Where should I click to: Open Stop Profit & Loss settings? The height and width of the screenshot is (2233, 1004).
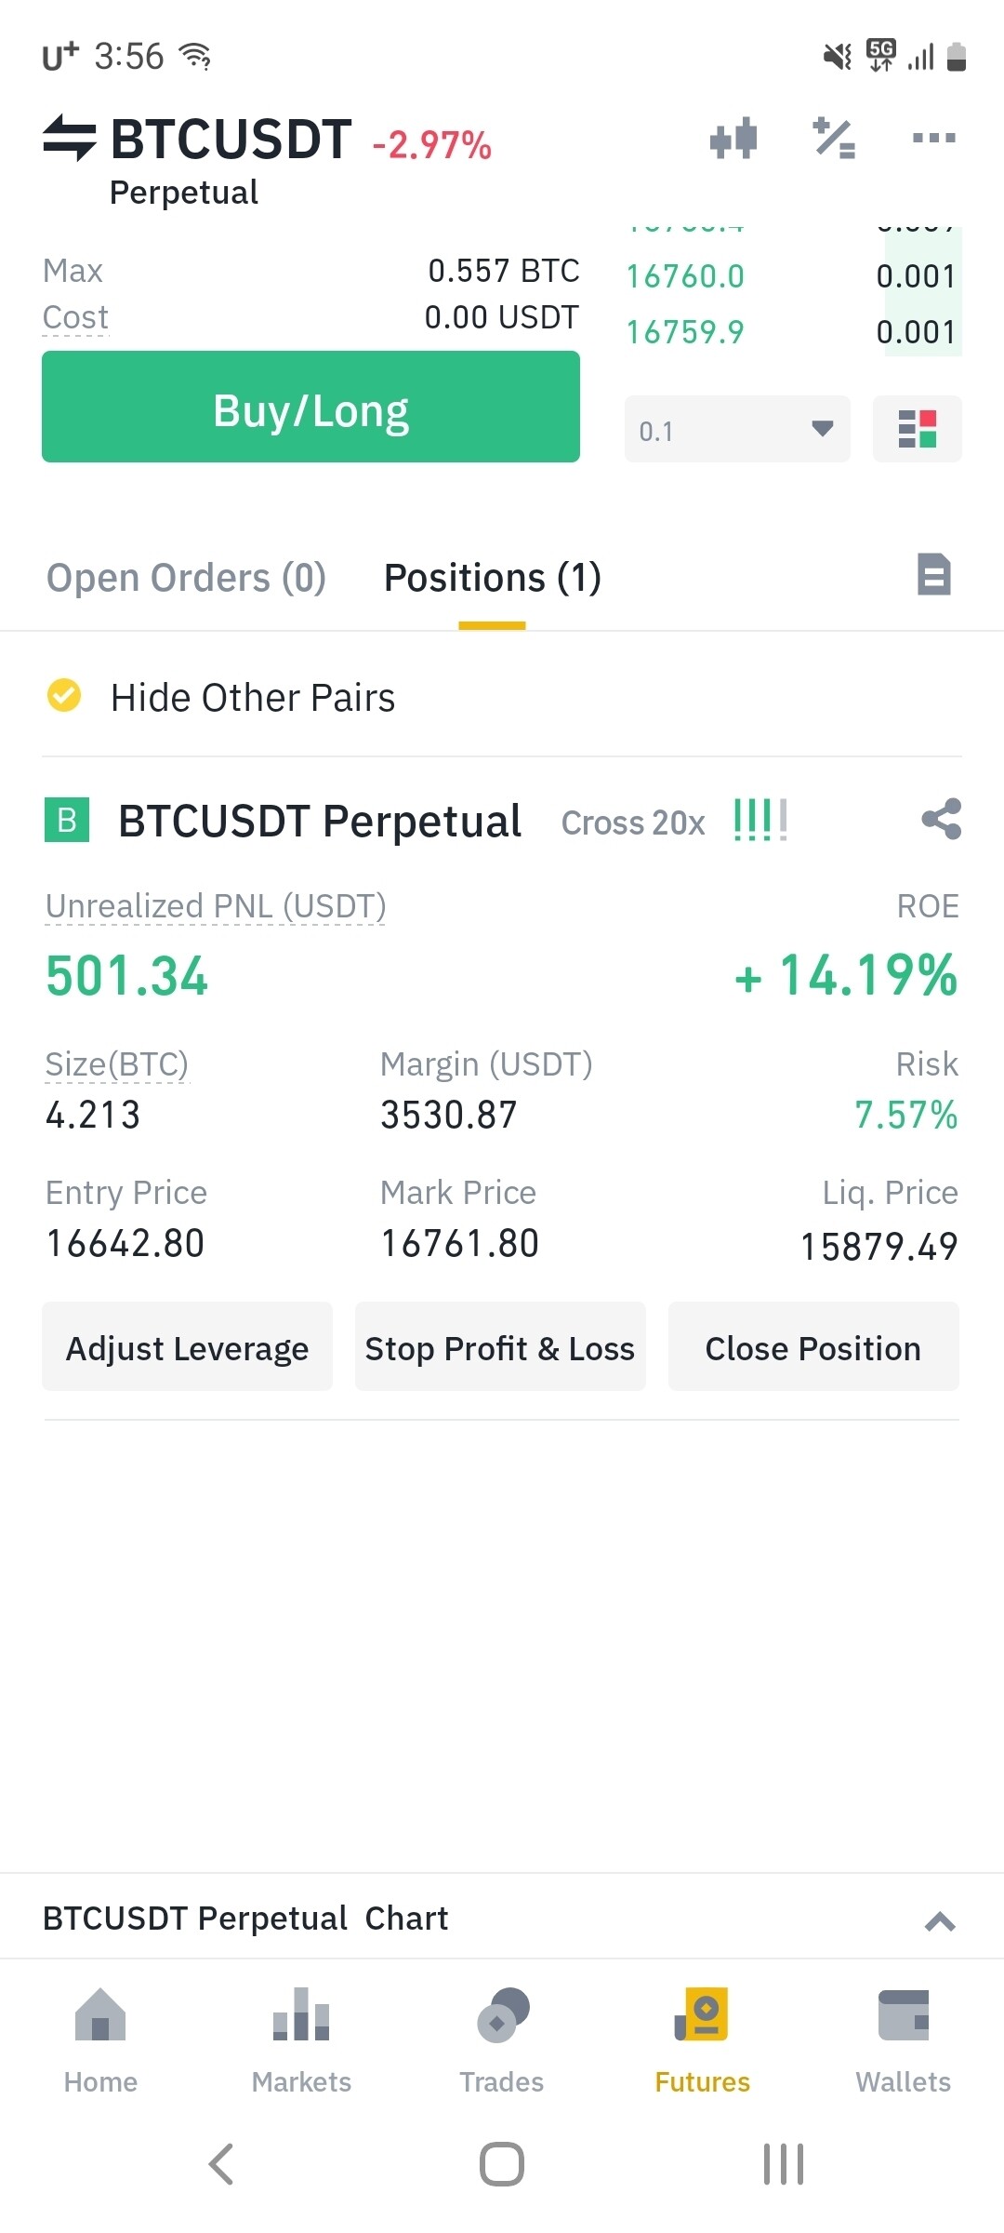(x=500, y=1347)
